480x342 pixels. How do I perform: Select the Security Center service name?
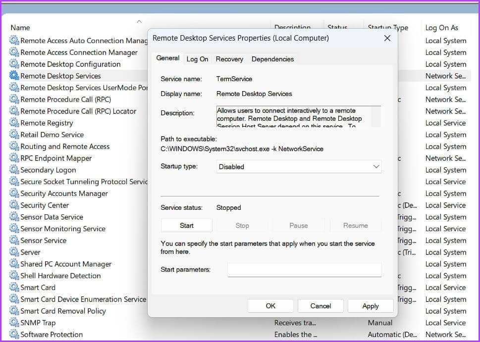(x=45, y=205)
